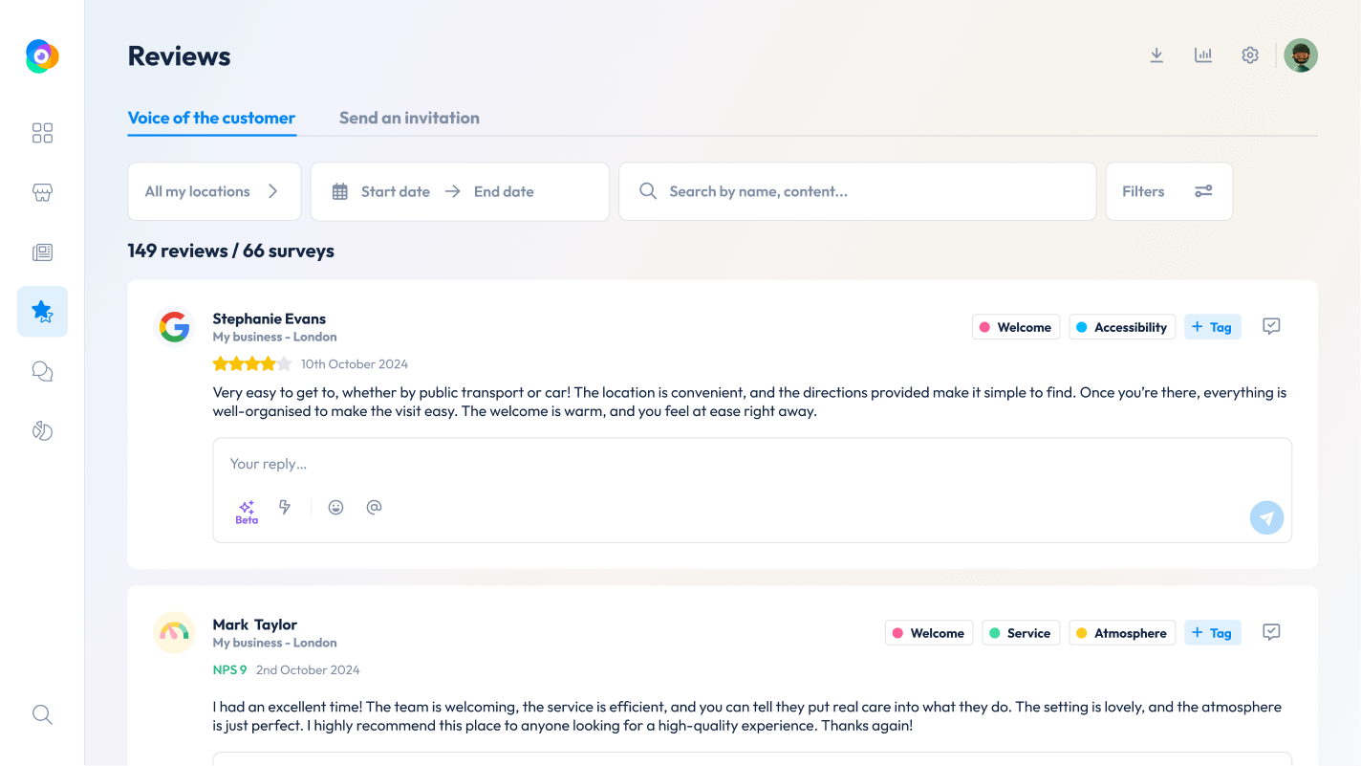Image resolution: width=1361 pixels, height=766 pixels.
Task: Click the NPS gauge icon on Mark Taylor review
Action: coord(174,633)
